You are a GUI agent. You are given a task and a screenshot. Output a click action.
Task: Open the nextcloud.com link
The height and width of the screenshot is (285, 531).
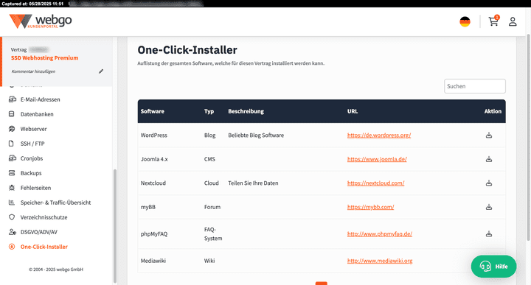[x=375, y=183]
